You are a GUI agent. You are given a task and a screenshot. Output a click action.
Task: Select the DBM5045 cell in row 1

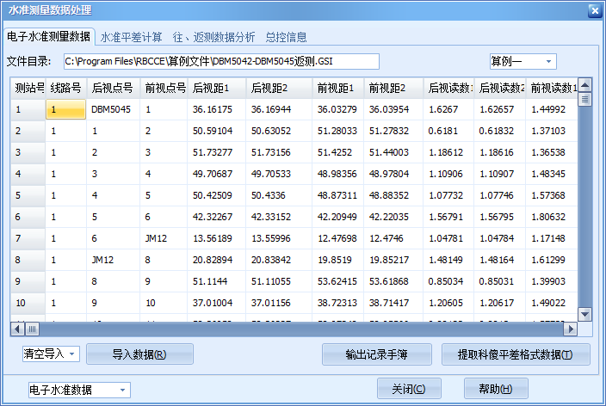click(113, 109)
